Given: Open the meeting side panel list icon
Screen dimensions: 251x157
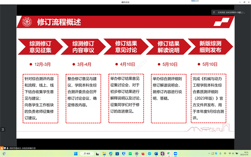Looking at the screenshot, I should click(x=3, y=129).
